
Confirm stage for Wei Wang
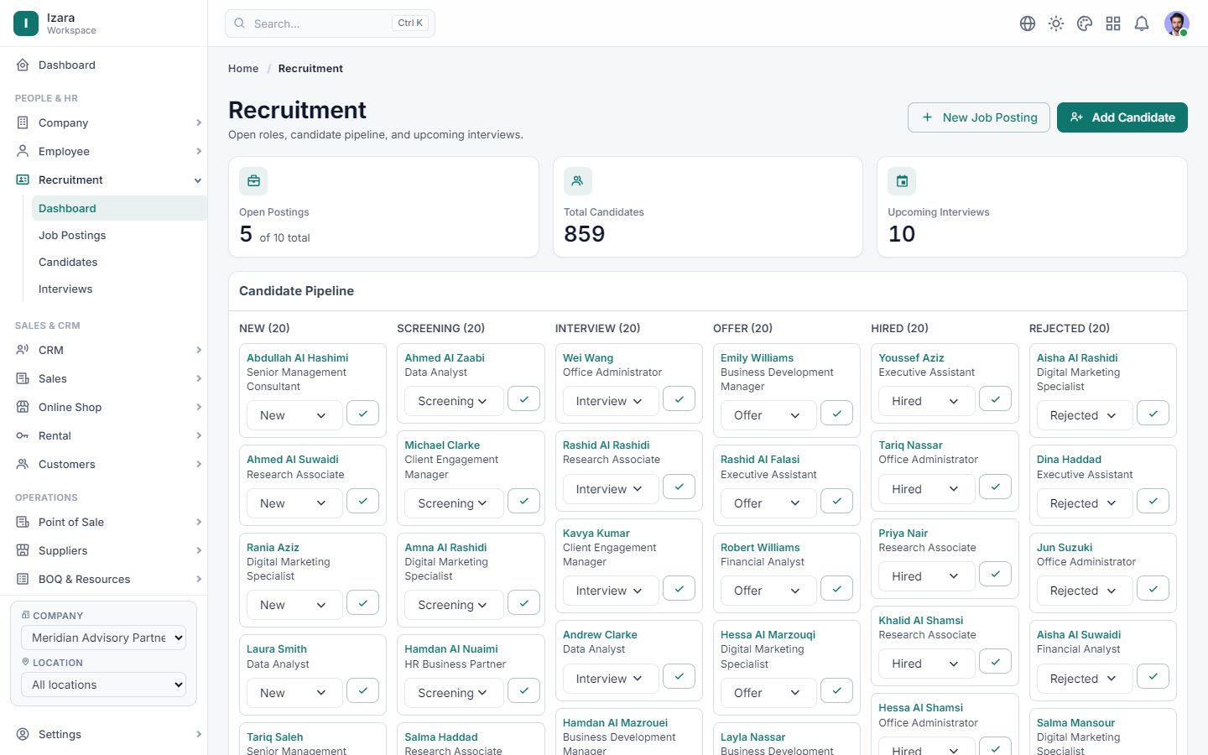tap(679, 399)
